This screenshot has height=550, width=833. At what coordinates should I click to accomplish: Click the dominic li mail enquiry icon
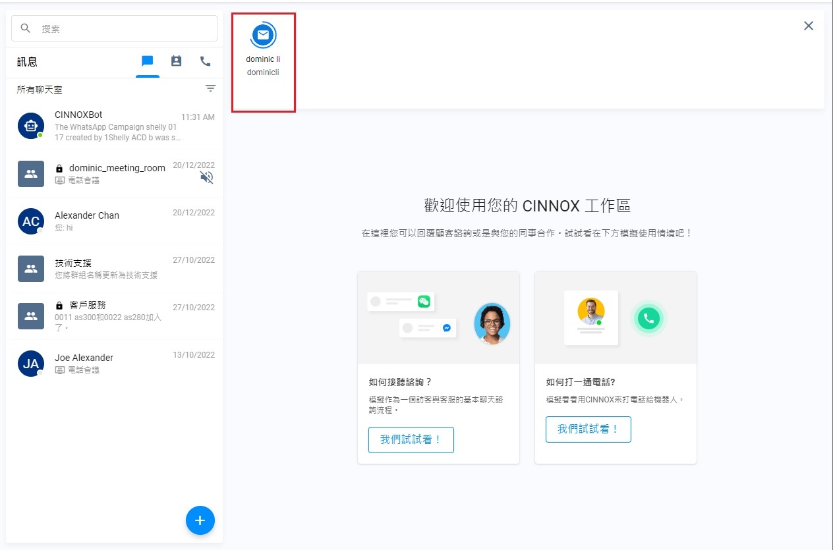coord(263,35)
